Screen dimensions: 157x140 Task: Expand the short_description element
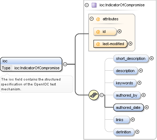coord(151,58)
